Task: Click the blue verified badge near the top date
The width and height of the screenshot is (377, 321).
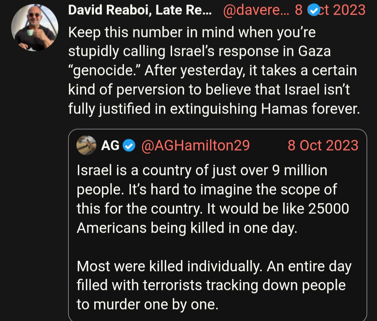Action: click(314, 10)
